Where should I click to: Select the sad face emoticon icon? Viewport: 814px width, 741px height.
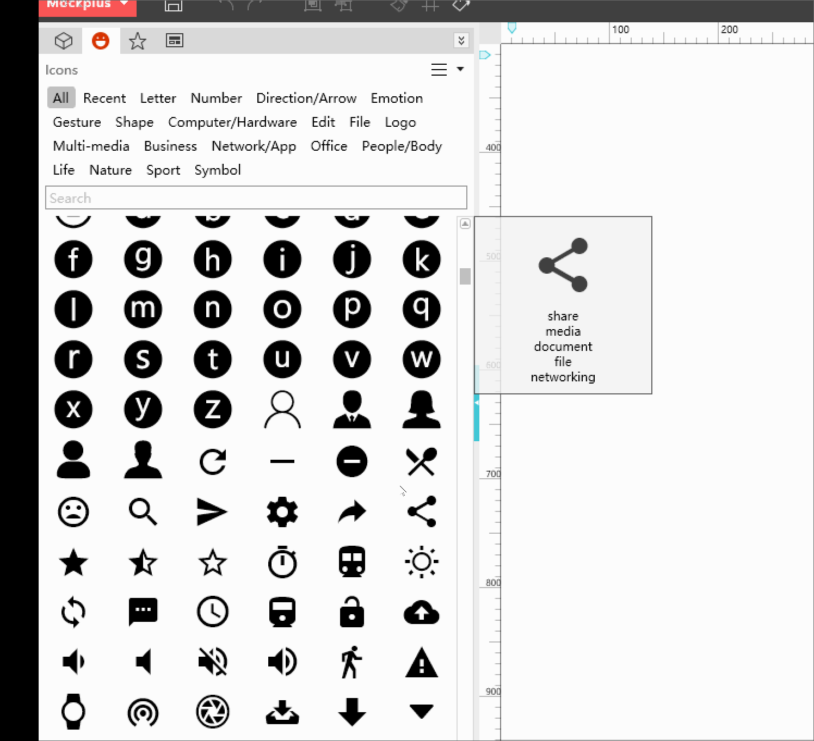click(73, 511)
